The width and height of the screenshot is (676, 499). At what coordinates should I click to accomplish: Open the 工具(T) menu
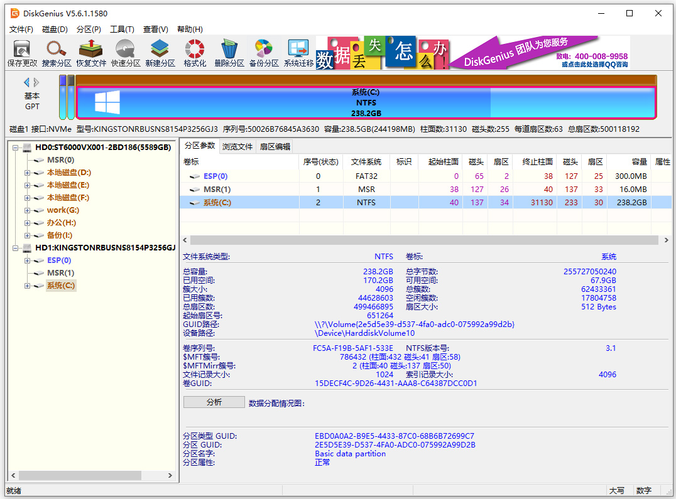121,29
